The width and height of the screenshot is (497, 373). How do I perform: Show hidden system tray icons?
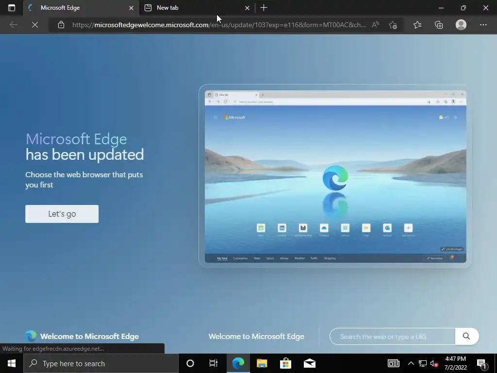pyautogui.click(x=411, y=363)
